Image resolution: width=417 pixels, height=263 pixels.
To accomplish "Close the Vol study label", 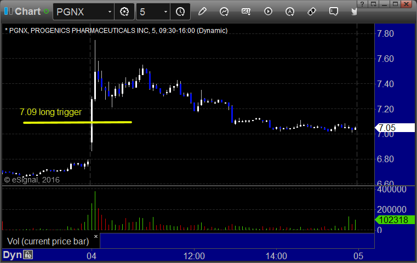I will tap(96, 236).
